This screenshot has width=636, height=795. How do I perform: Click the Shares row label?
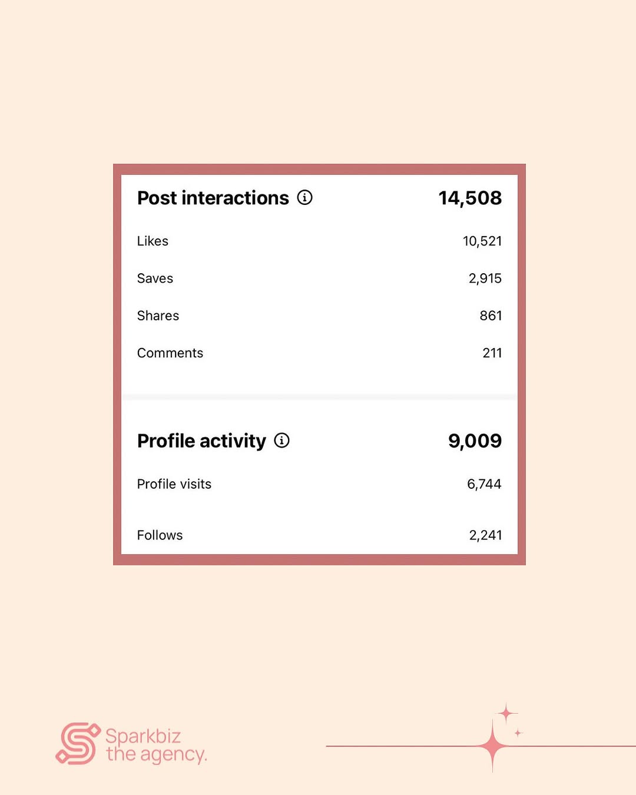click(x=158, y=316)
